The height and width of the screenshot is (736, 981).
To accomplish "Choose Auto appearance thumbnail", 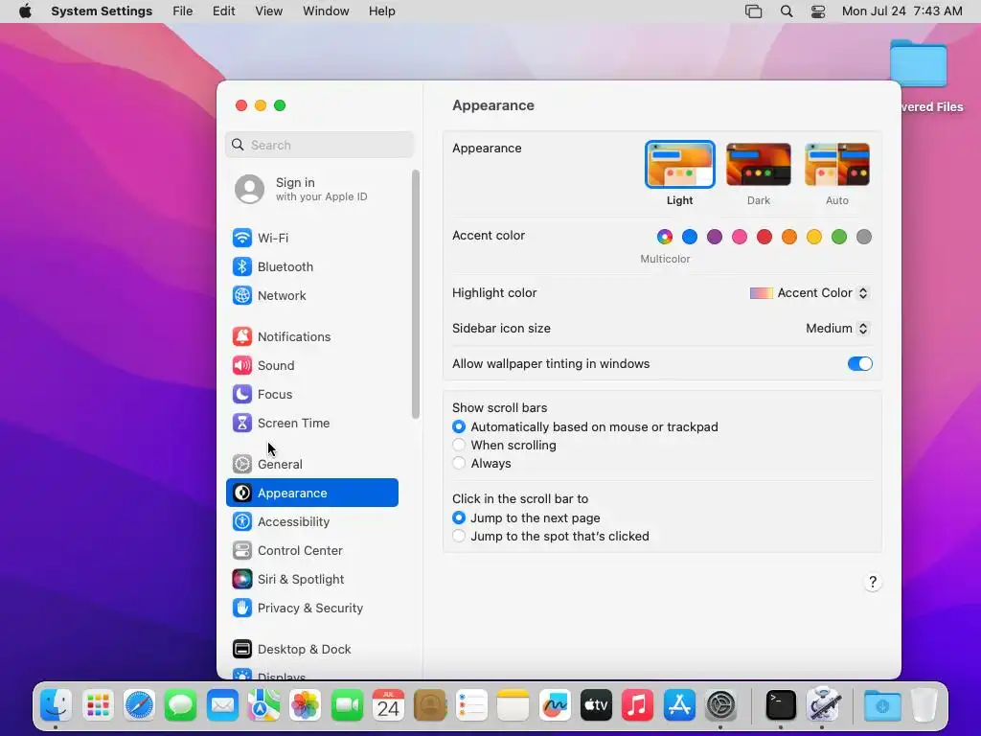I will 837,165.
